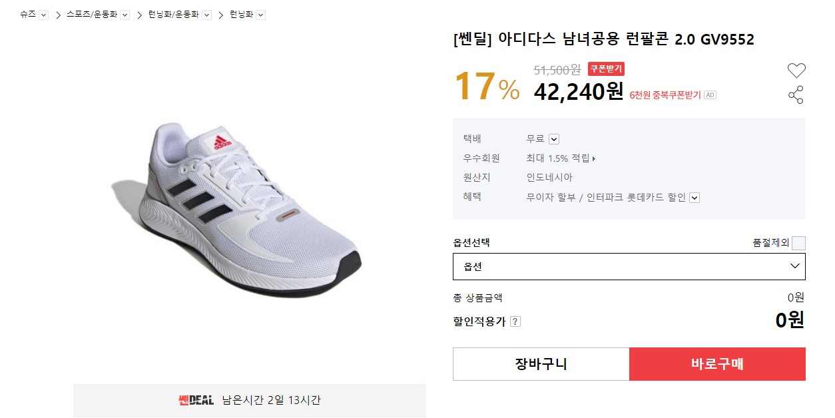The height and width of the screenshot is (418, 835).
Task: Expand the 택배 무료 shipping dropdown
Action: point(553,139)
